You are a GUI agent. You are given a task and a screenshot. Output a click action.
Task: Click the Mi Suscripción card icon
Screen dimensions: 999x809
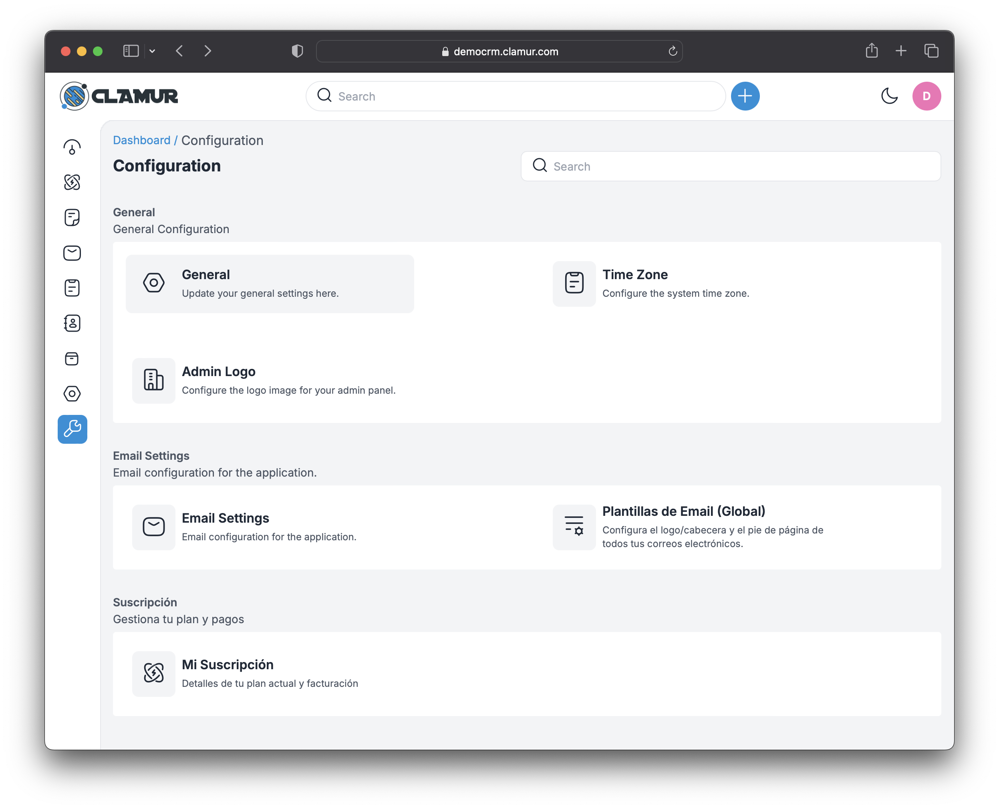154,673
